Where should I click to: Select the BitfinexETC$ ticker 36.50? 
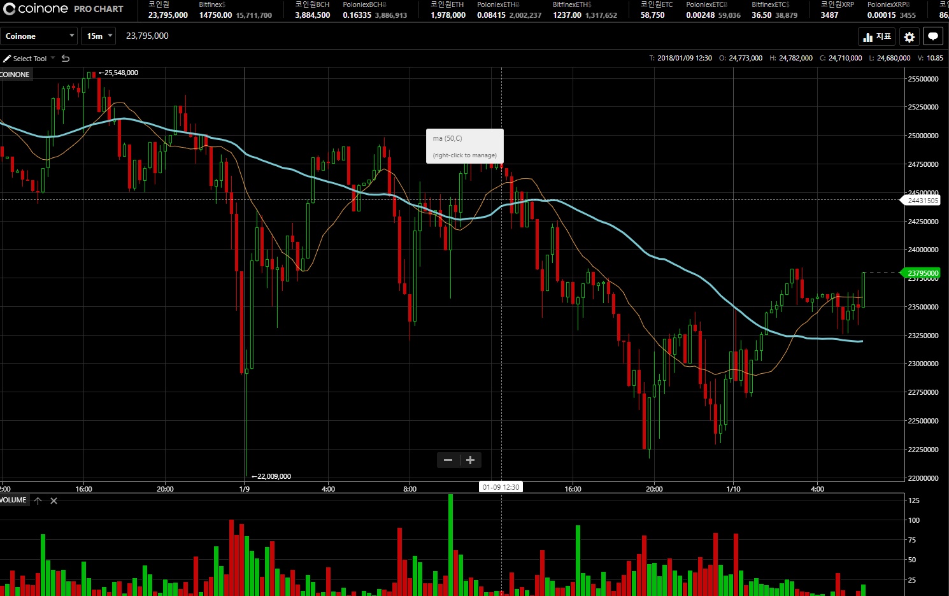(x=774, y=10)
